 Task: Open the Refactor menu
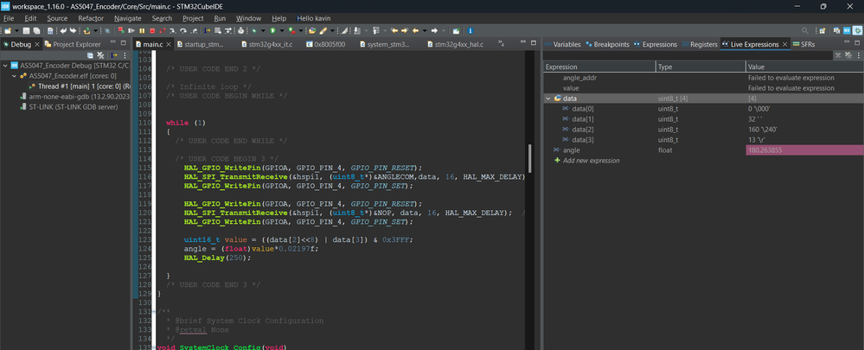pos(91,18)
